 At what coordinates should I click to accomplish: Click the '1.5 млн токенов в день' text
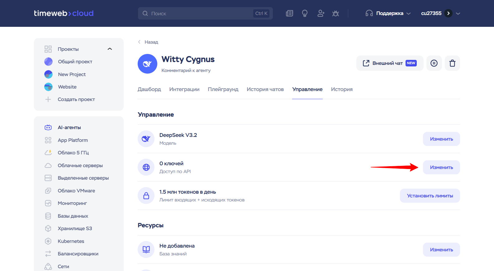(188, 192)
